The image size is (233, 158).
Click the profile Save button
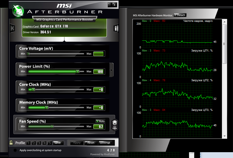click(58, 143)
